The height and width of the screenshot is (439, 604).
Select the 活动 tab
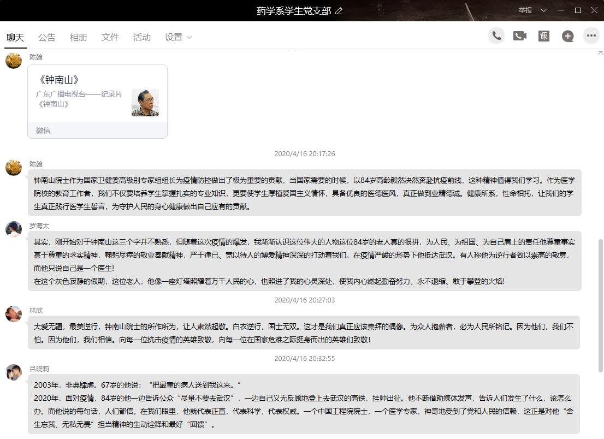(142, 37)
